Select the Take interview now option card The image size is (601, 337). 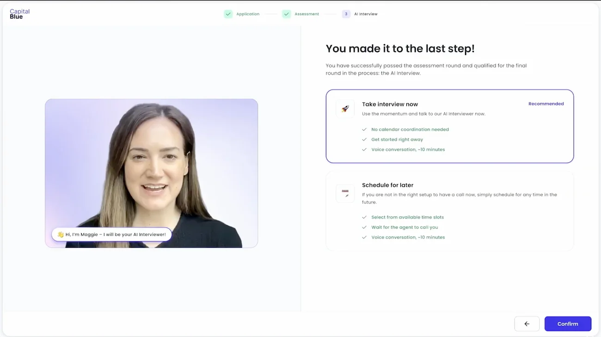449,126
